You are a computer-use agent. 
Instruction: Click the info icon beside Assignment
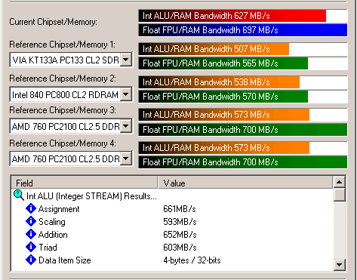(x=31, y=208)
